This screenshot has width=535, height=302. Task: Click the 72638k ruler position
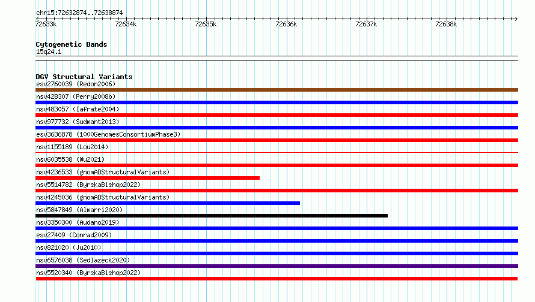point(446,24)
